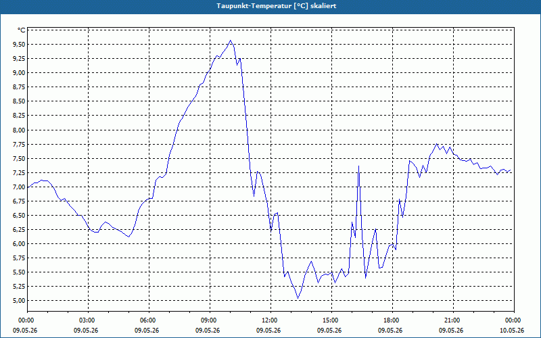The height and width of the screenshot is (338, 541).
Task: Select the 6,75 y-axis label
Action: 19,201
